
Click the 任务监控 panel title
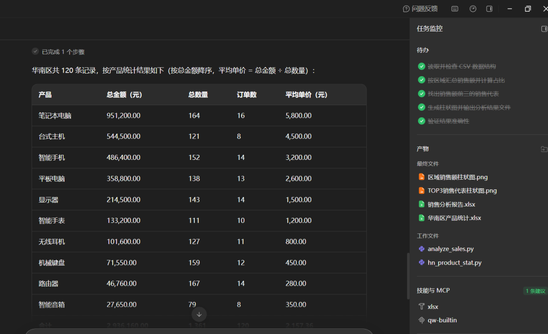tap(430, 28)
